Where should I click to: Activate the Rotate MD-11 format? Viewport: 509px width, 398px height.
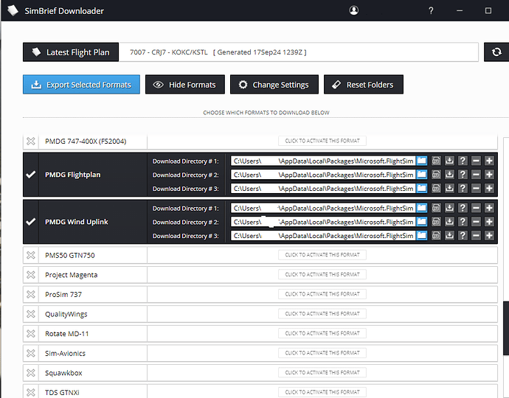click(x=322, y=334)
